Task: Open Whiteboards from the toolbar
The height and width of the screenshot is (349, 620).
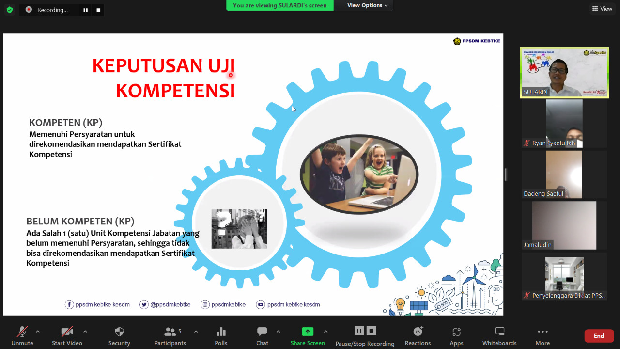Action: point(499,332)
